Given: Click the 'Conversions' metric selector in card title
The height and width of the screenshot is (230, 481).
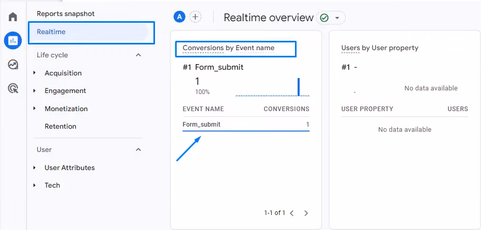Looking at the screenshot, I should coord(203,48).
